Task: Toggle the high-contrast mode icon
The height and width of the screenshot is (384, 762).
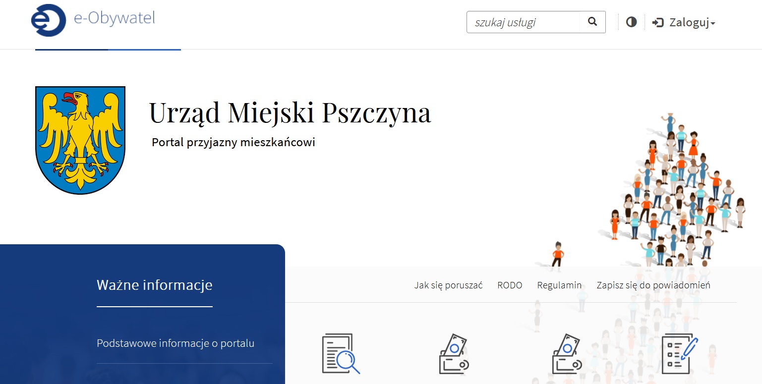Action: (x=631, y=22)
